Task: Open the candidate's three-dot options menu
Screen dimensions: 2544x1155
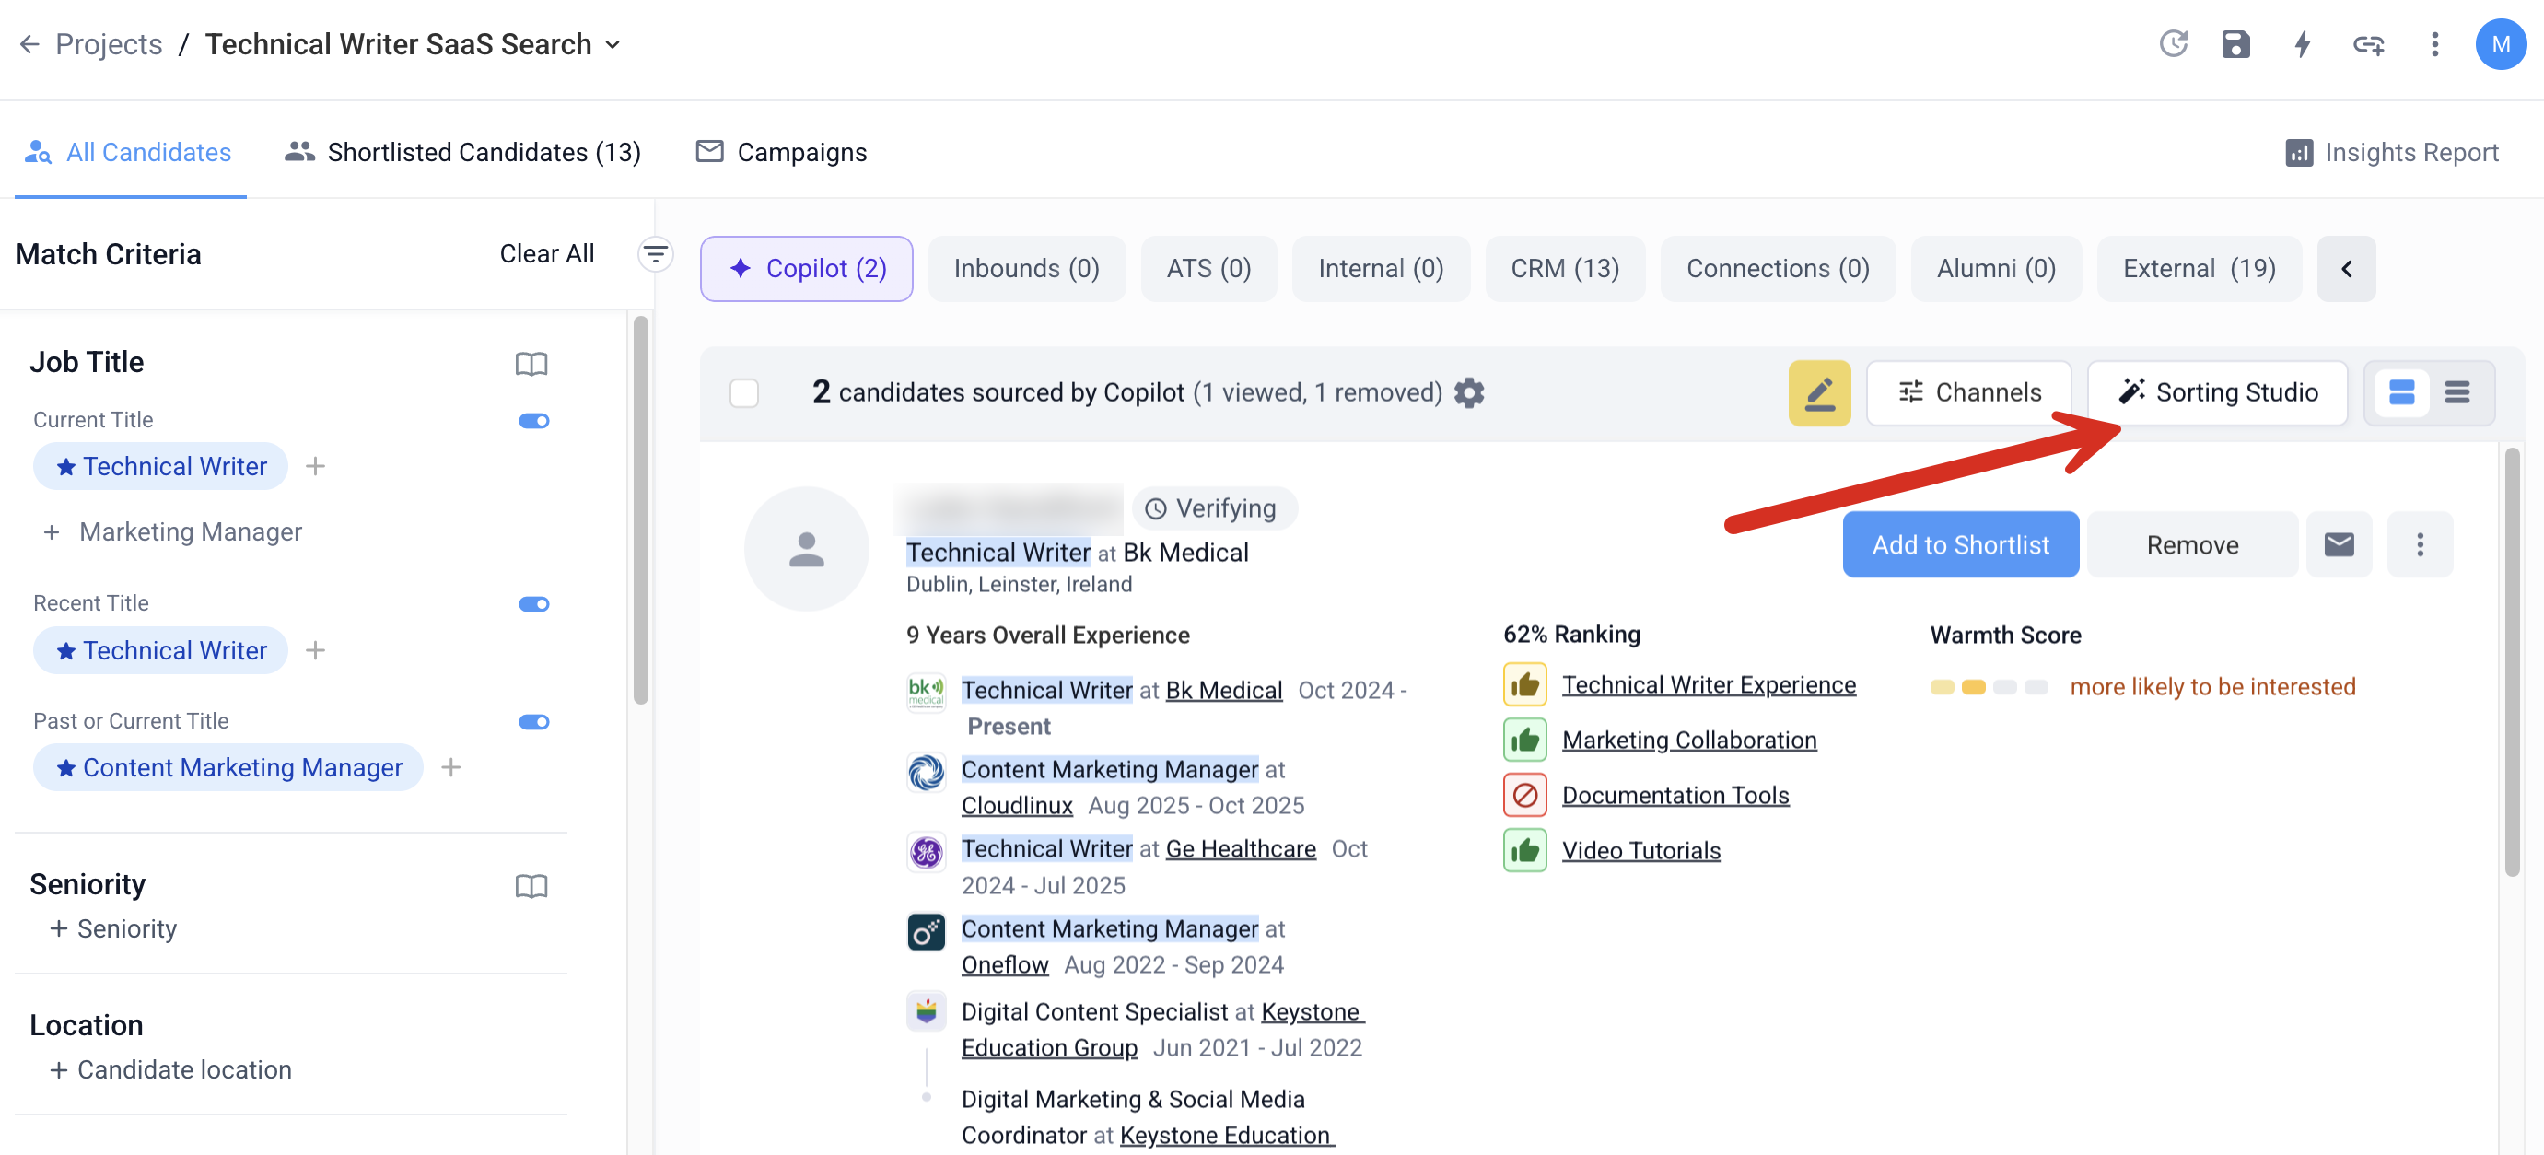Action: click(2420, 544)
